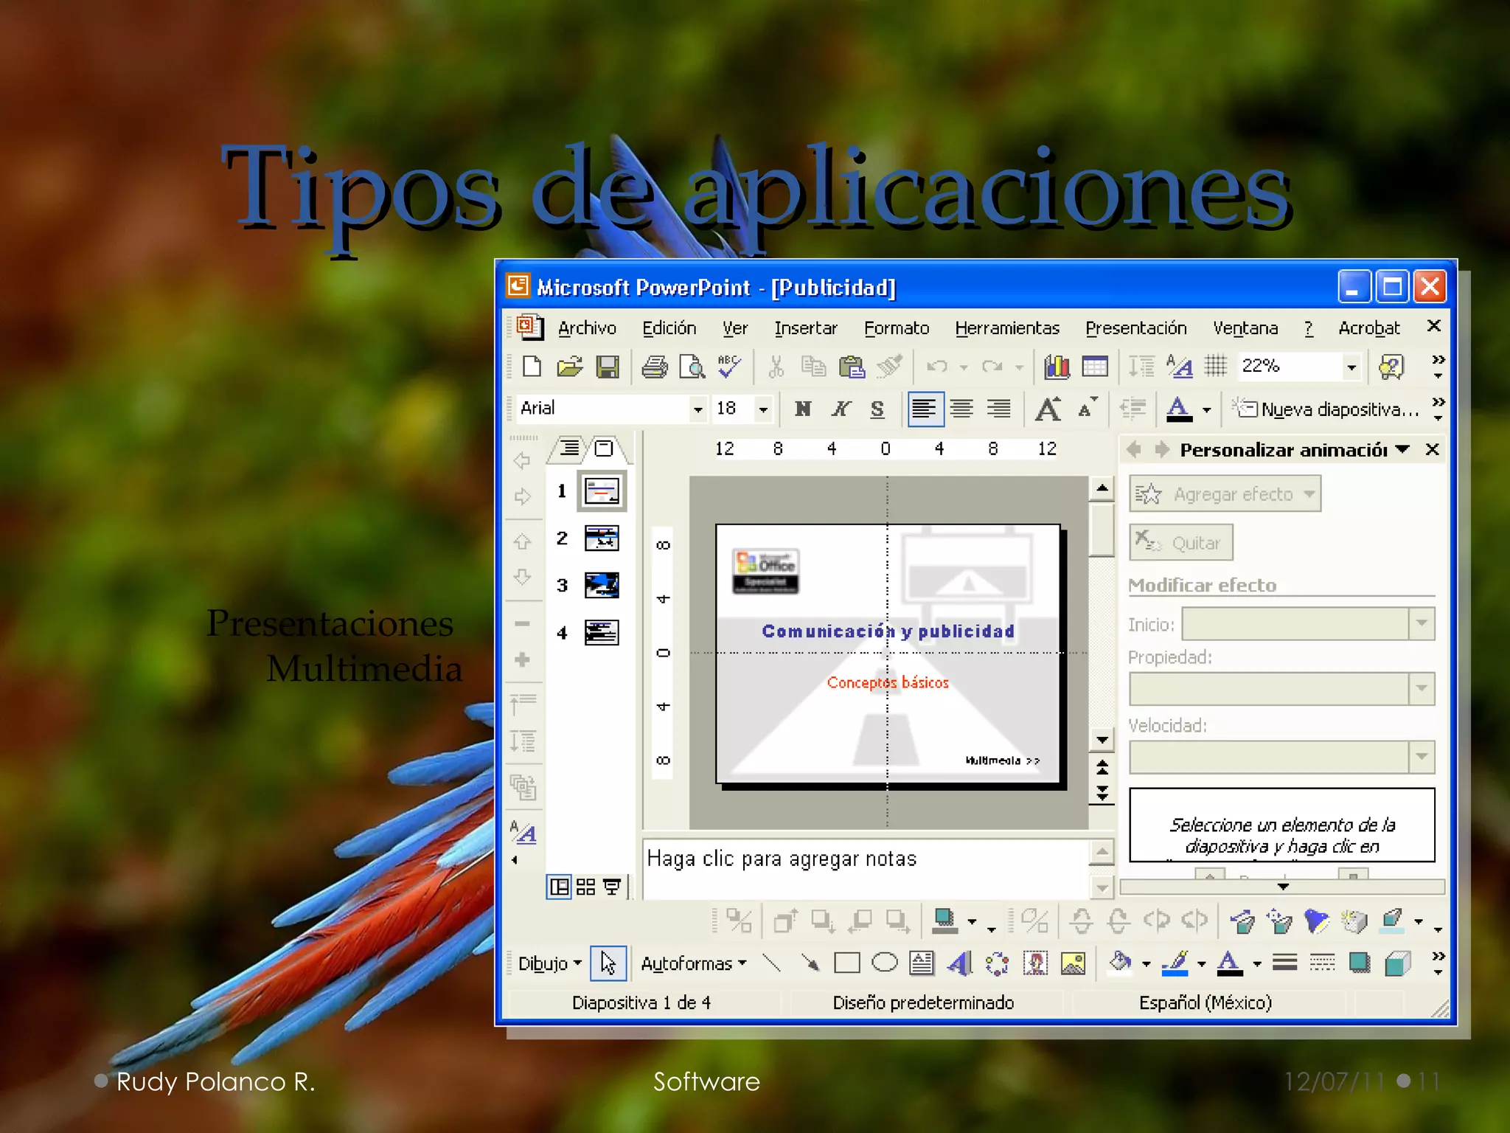
Task: Click the notes area 'Haga clic para agregar notas'
Action: point(865,868)
